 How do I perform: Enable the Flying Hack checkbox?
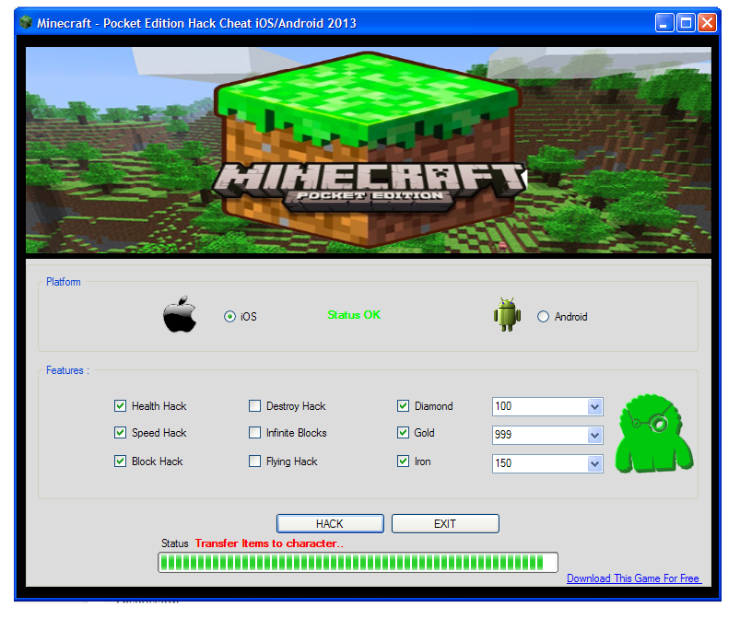click(x=255, y=461)
